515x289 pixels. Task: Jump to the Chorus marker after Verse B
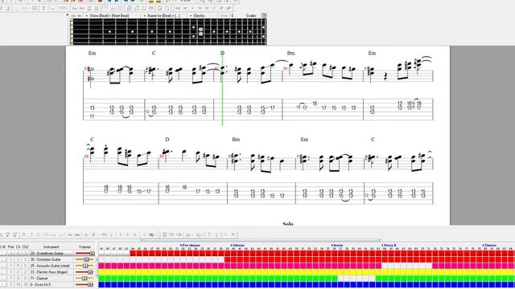(489, 245)
